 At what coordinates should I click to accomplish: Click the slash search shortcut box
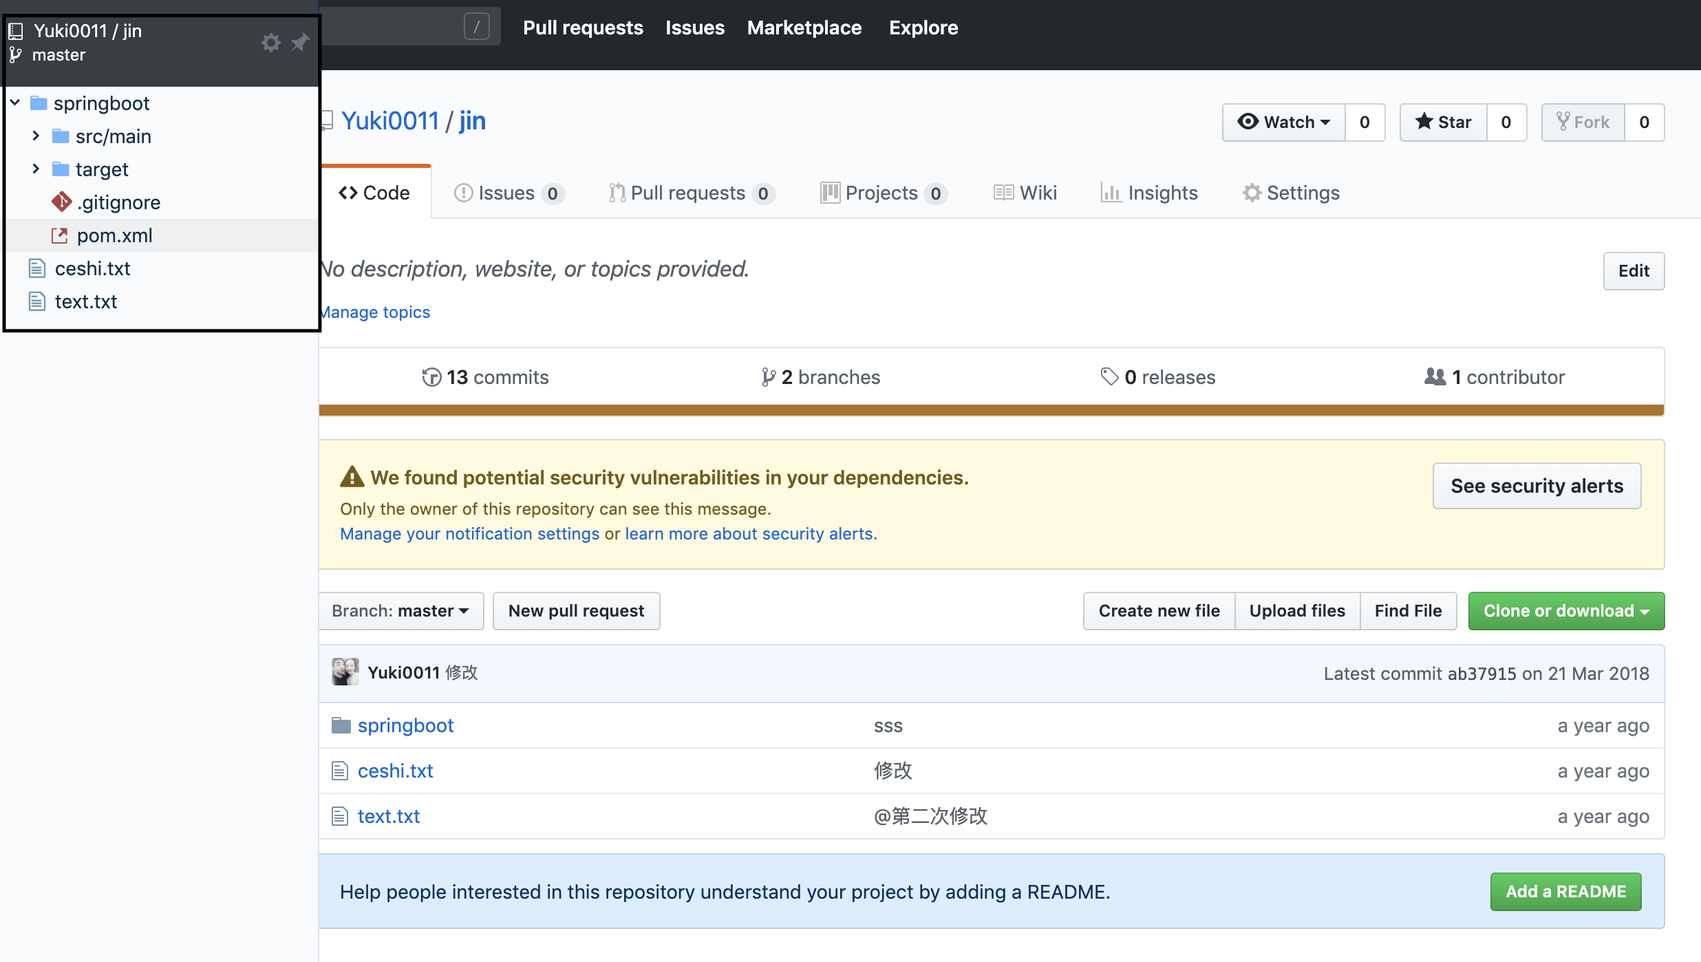(476, 27)
